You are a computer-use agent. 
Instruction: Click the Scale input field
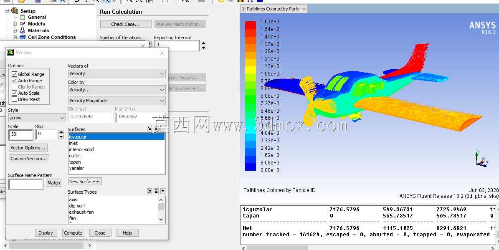(21, 134)
